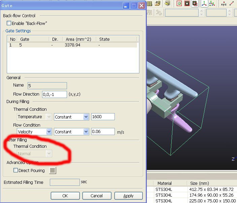Click the Apply button
Screen dimensions: 237x203
129,196
